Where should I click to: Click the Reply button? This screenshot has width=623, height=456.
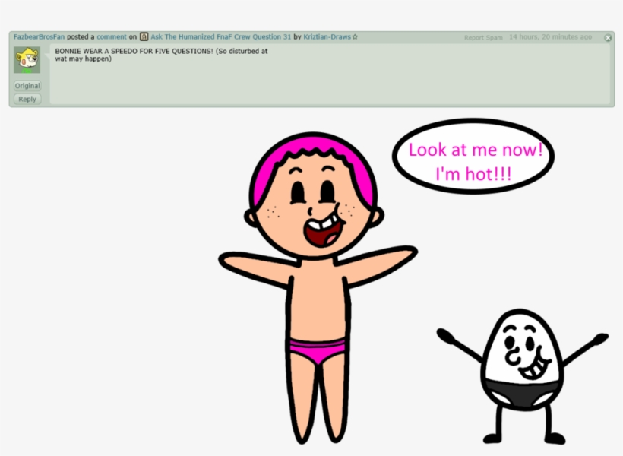click(x=27, y=99)
